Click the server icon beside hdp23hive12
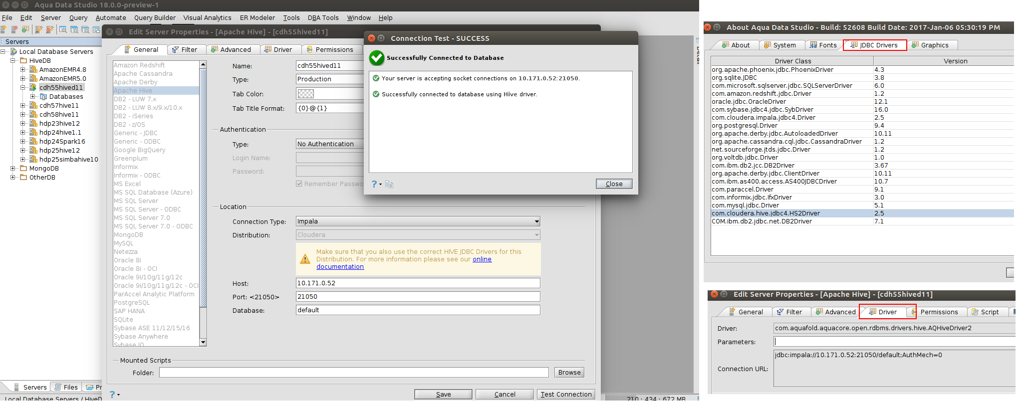The height and width of the screenshot is (412, 1026). 33,123
